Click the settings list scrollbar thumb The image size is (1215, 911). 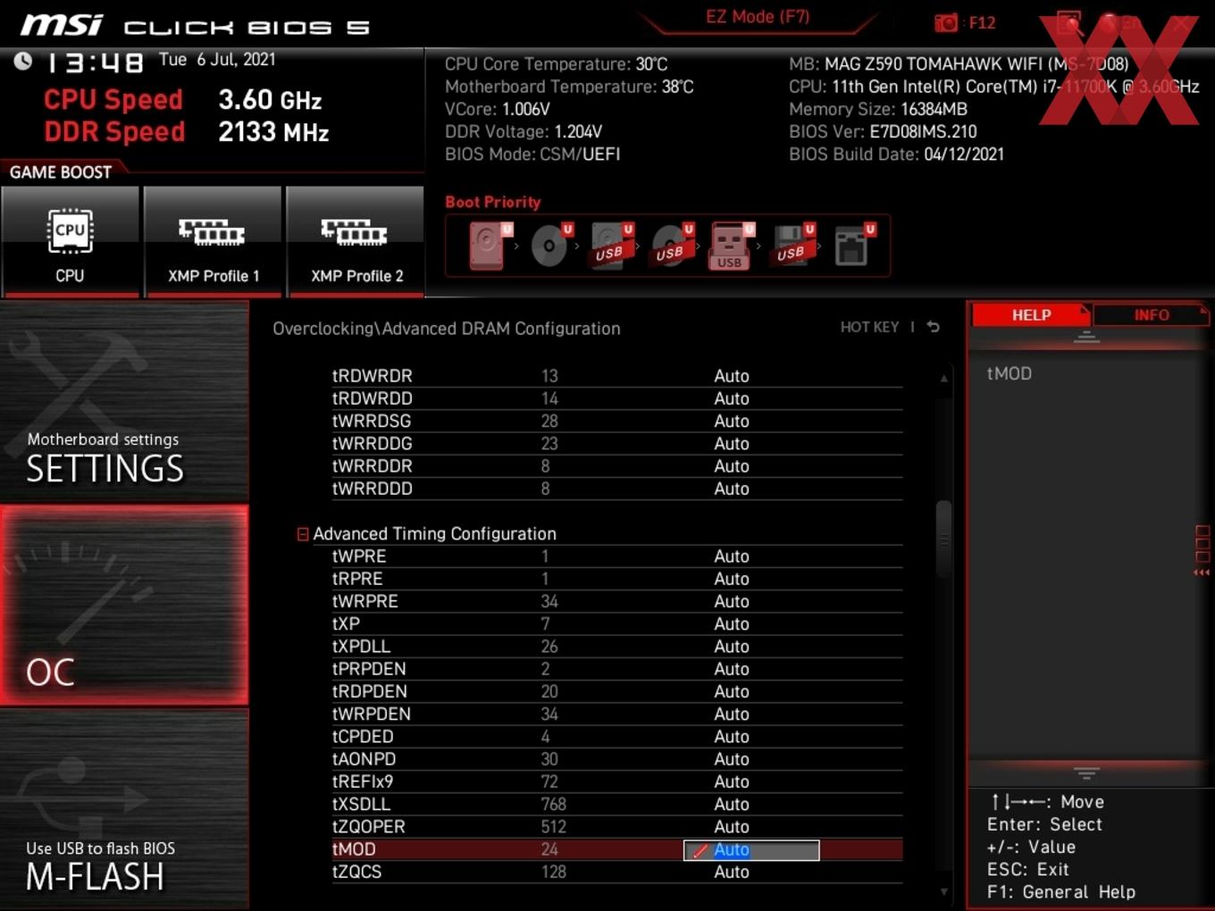943,537
